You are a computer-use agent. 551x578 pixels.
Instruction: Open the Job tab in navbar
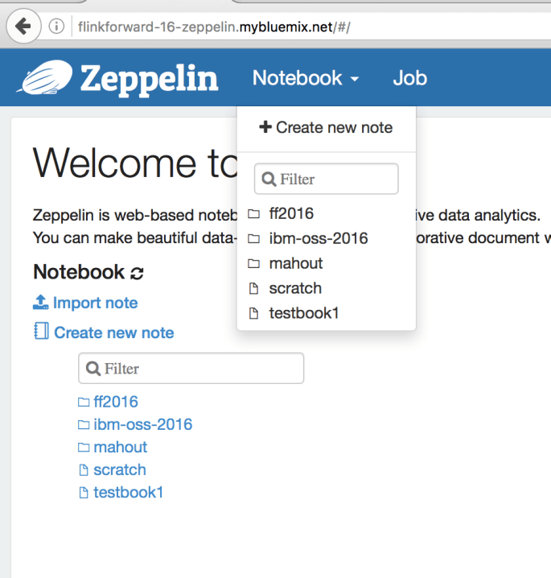click(410, 78)
